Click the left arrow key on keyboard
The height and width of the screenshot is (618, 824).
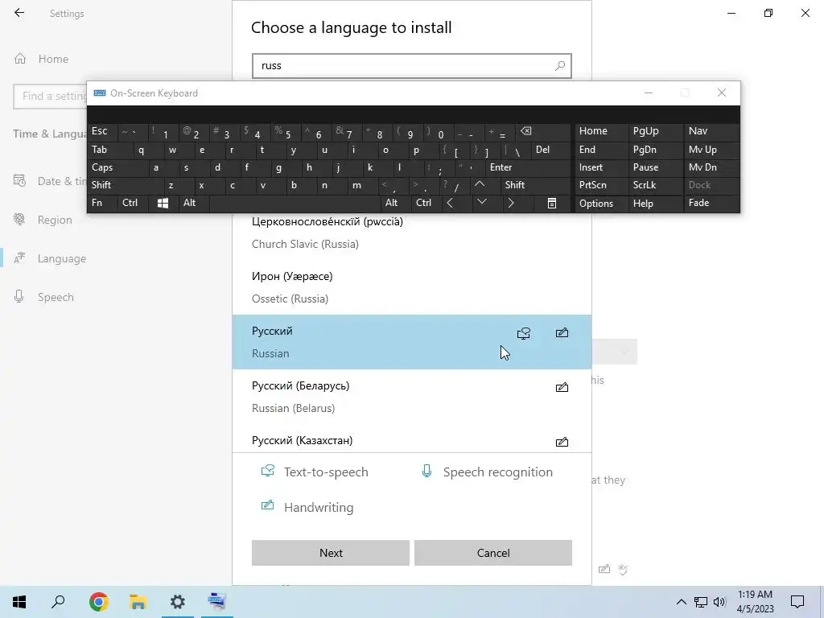(451, 203)
